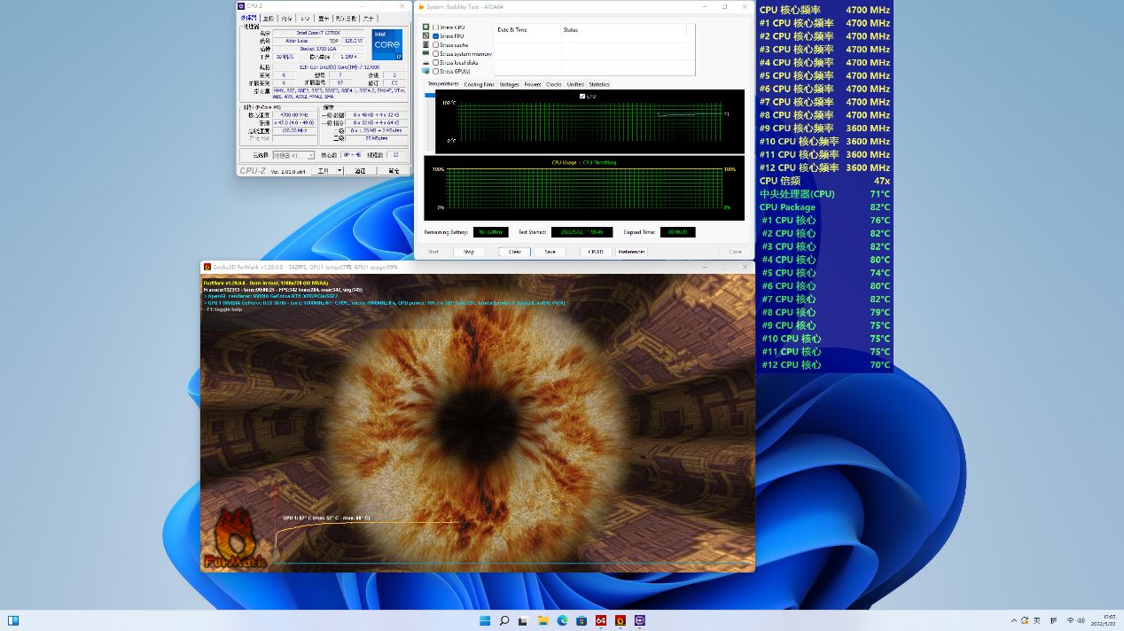Enable the Stress system memory checkbox
Viewport: 1124px width, 631px height.
[436, 54]
